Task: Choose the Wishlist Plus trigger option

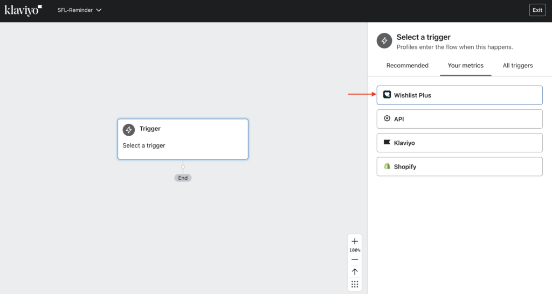Action: point(459,95)
